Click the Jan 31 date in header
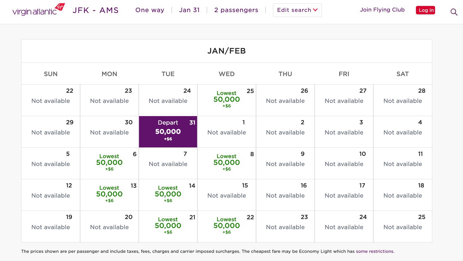Image resolution: width=463 pixels, height=261 pixels. (x=189, y=10)
